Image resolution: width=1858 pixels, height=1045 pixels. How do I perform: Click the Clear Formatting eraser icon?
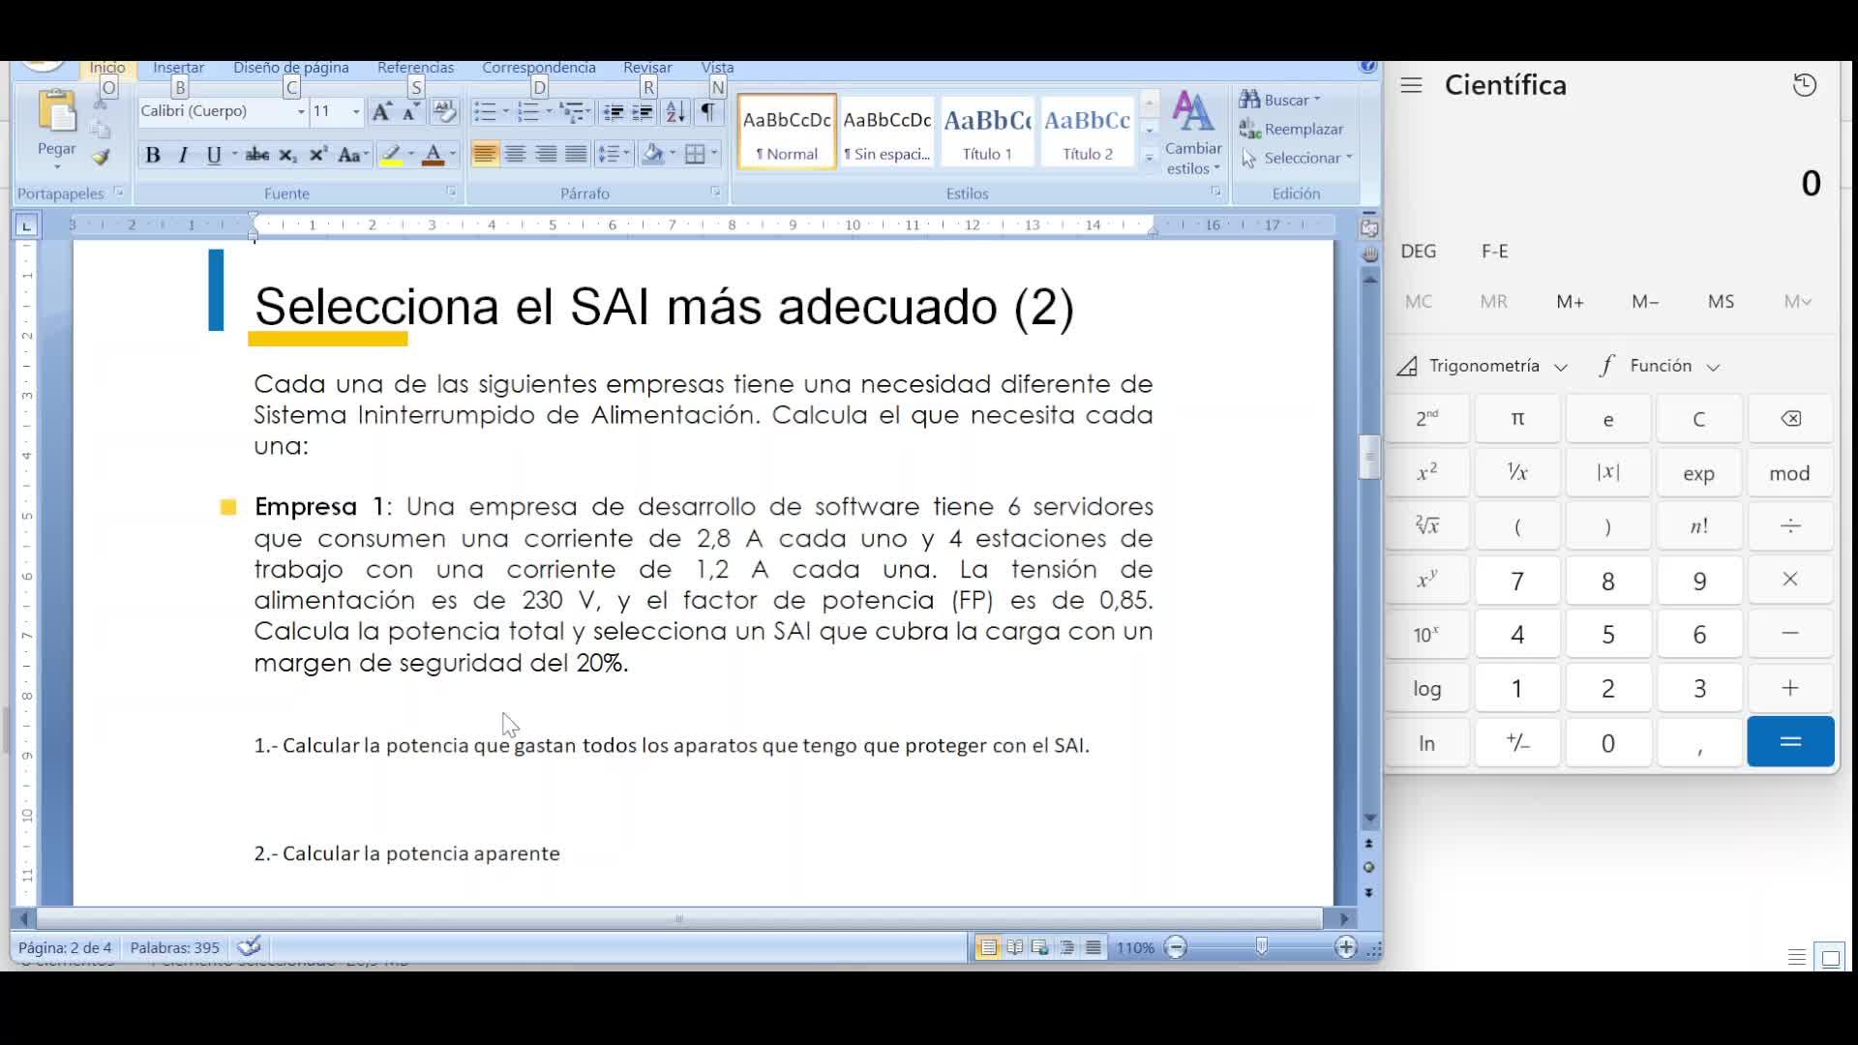tap(444, 112)
